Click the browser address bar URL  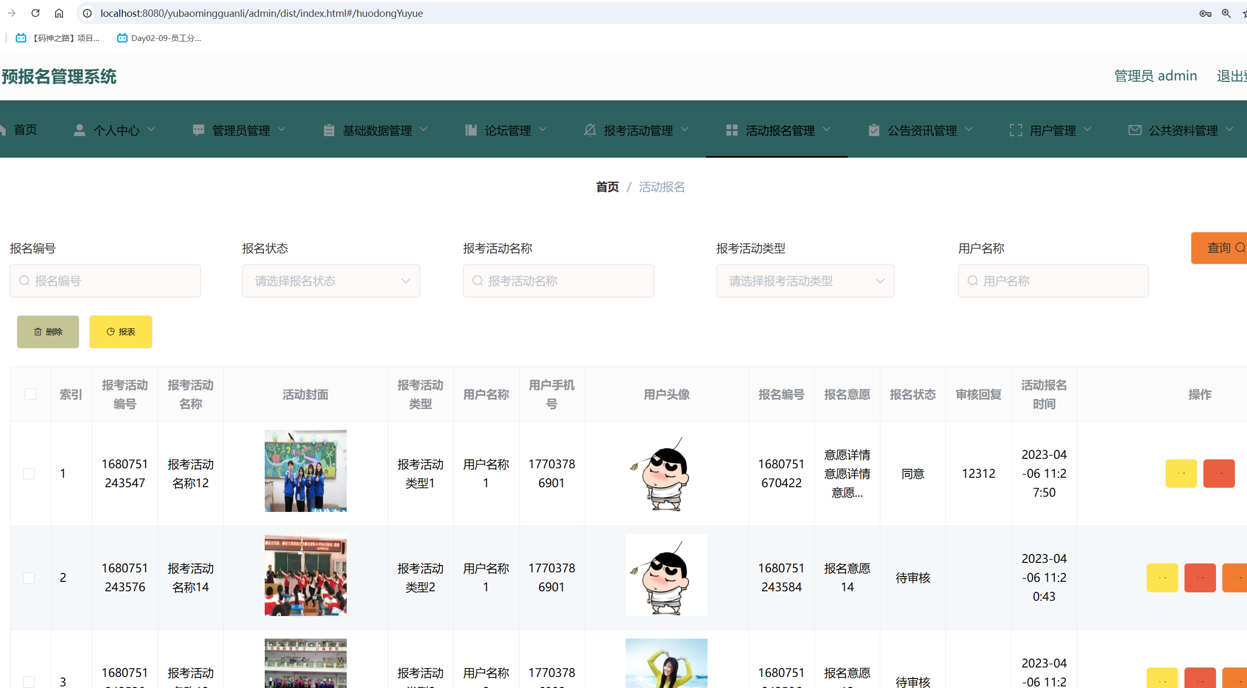point(262,13)
